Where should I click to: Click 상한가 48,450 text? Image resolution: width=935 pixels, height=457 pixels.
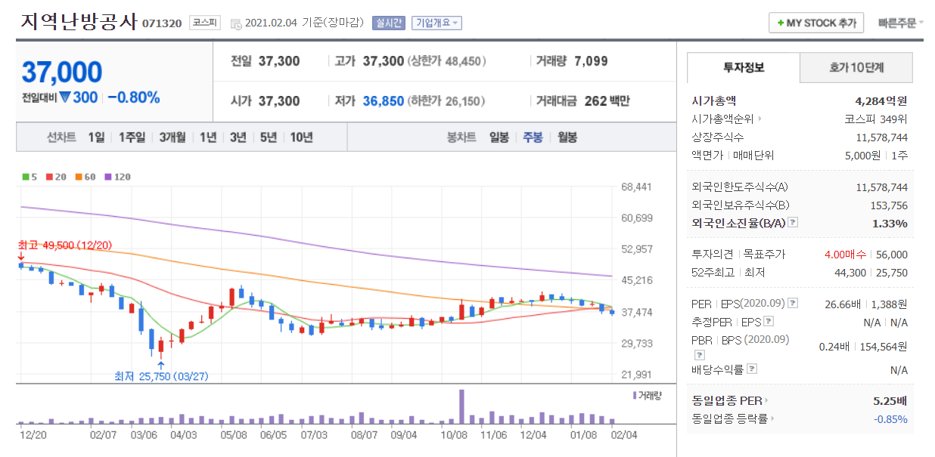[x=446, y=61]
